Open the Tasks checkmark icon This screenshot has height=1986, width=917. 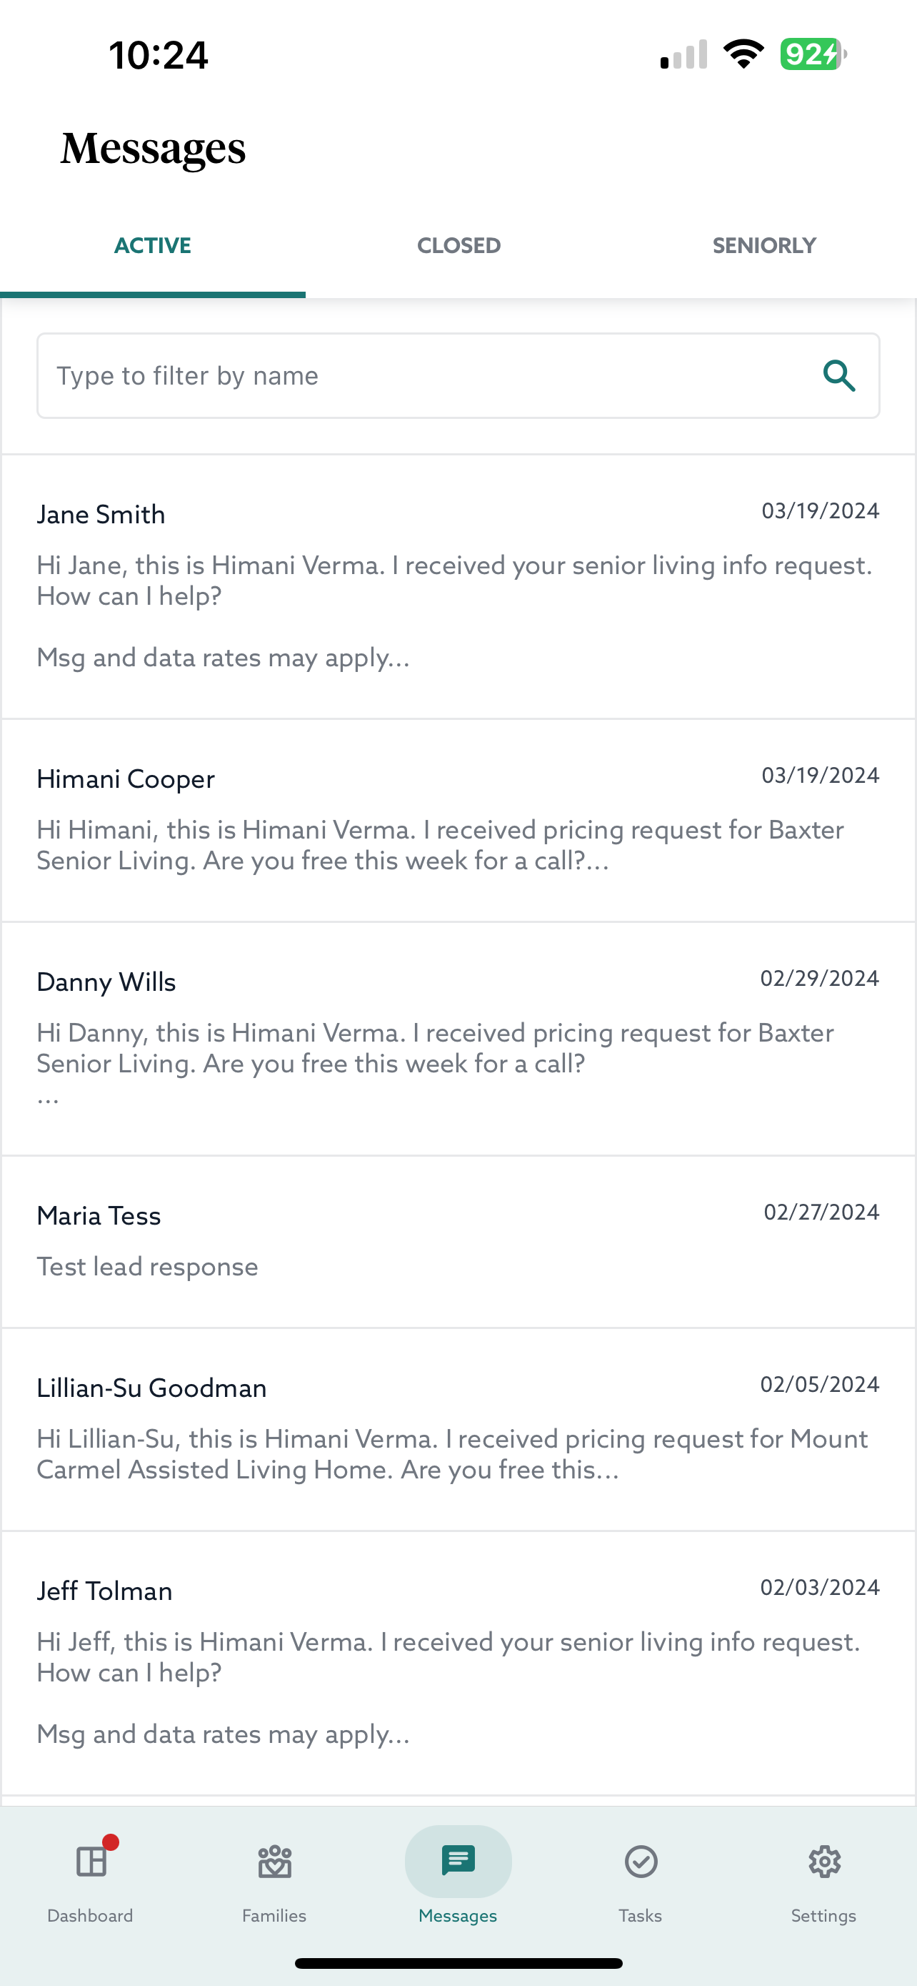point(641,1861)
